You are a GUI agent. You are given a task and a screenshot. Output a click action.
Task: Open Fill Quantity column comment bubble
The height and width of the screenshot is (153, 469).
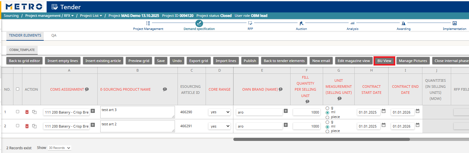(x=307, y=101)
